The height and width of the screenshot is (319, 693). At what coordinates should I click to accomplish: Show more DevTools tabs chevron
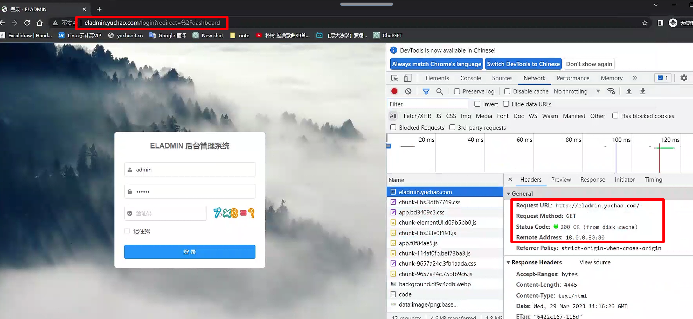[635, 78]
